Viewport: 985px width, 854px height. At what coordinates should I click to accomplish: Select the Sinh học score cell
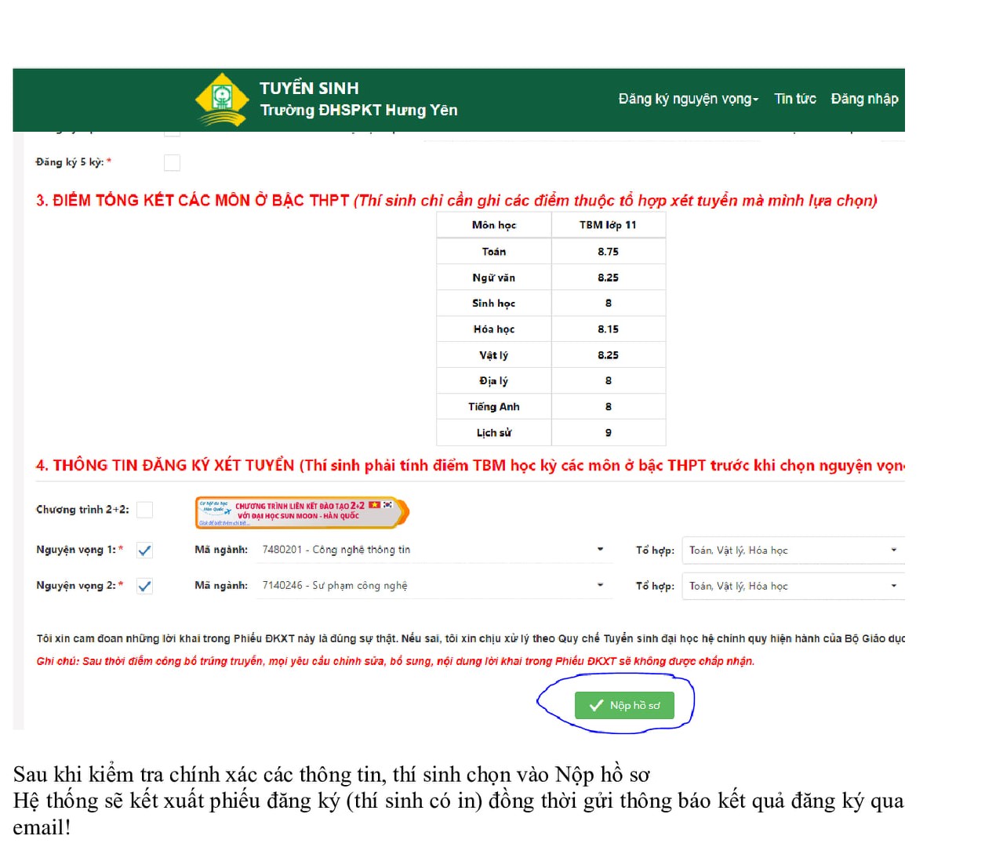[x=609, y=303]
